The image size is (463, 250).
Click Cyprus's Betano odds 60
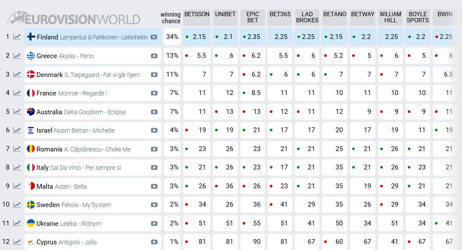[335, 242]
